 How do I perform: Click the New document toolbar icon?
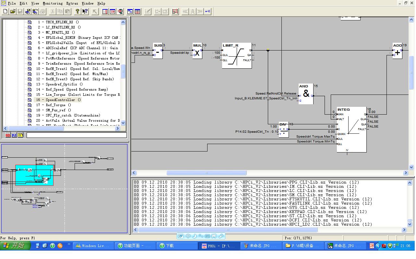[x=5, y=11]
